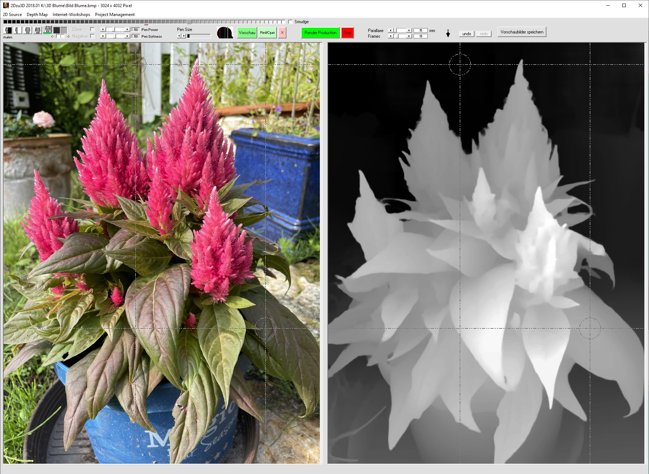Increase Parallaxe value with right arrow
The width and height of the screenshot is (649, 474).
[409, 31]
